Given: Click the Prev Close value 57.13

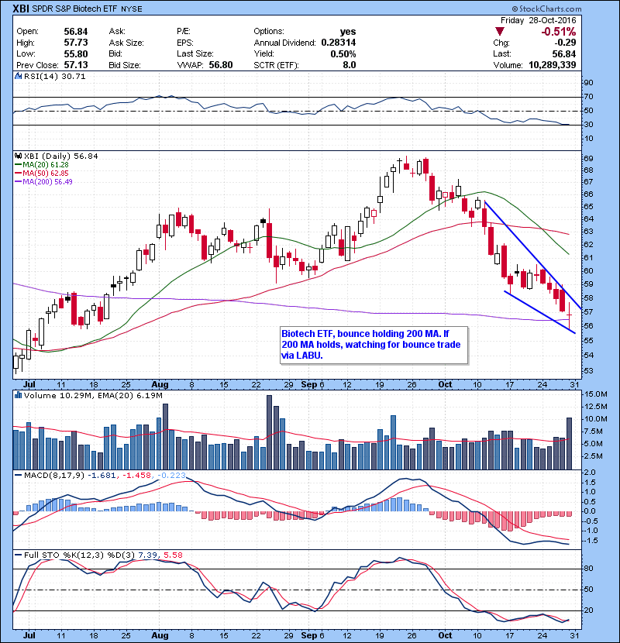Looking at the screenshot, I should pos(76,65).
